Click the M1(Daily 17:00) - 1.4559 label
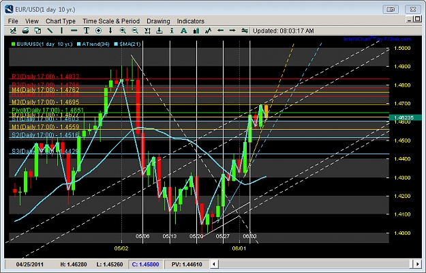 click(x=46, y=127)
